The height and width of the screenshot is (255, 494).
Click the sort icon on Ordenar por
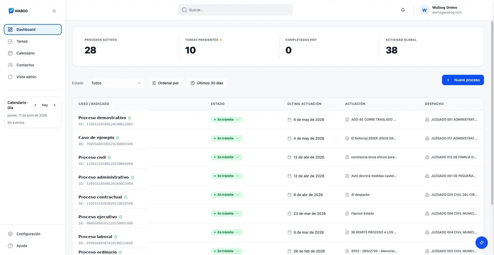coord(154,83)
